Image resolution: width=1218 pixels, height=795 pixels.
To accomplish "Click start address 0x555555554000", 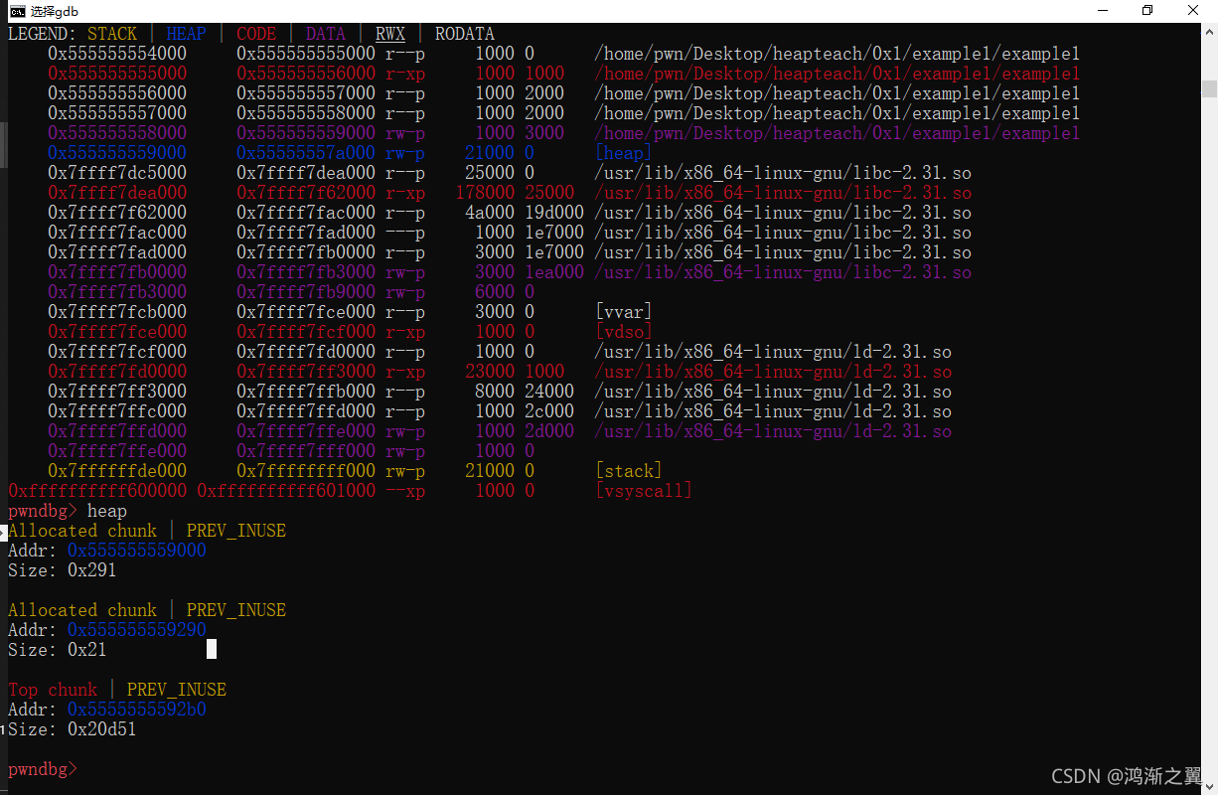I will click(x=117, y=54).
